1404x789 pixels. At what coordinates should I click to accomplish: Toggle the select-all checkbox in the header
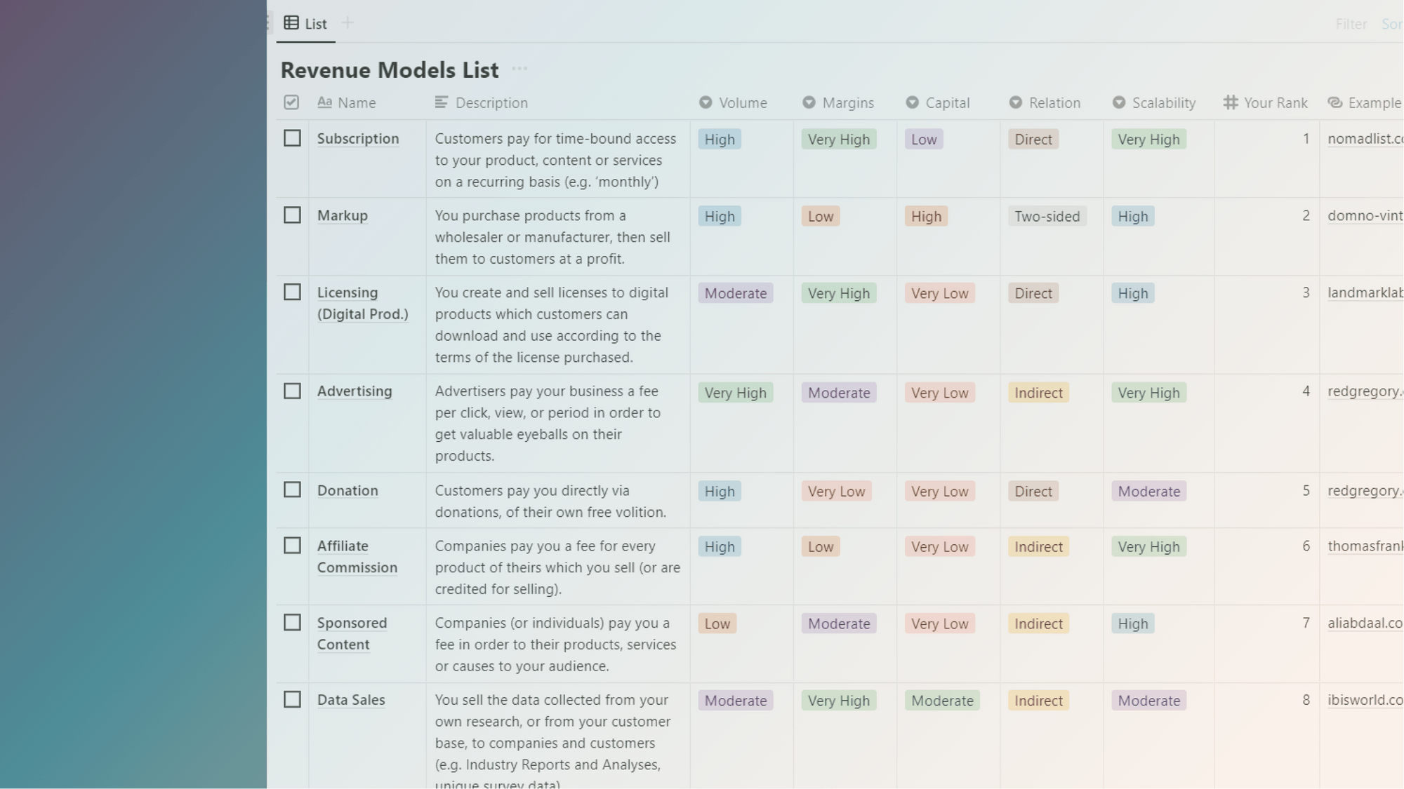click(x=290, y=102)
